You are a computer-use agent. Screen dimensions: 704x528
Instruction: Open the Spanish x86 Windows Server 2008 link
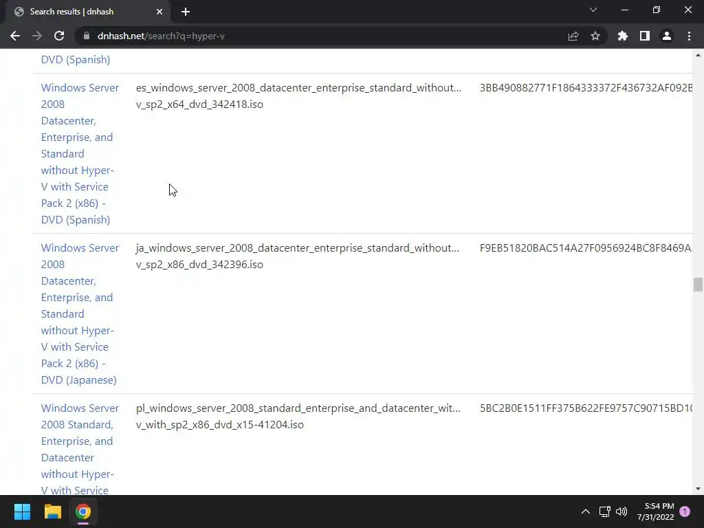[x=80, y=153]
